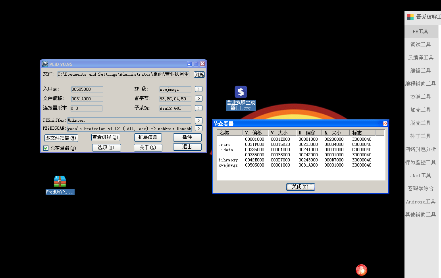
Task: Open the 加壳工具 category
Action: click(x=421, y=110)
